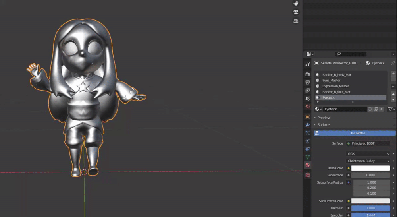Select the Backer_B_body_Mat material slot

point(351,75)
